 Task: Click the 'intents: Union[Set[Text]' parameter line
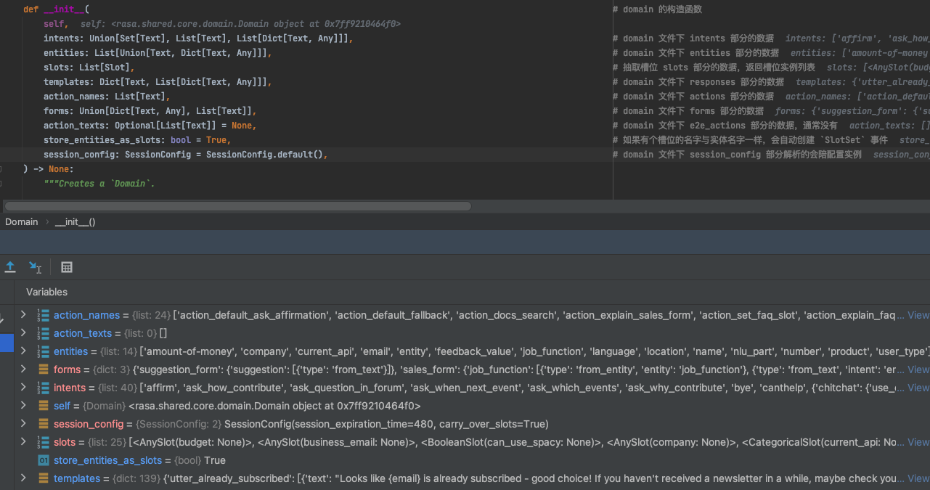(x=198, y=38)
